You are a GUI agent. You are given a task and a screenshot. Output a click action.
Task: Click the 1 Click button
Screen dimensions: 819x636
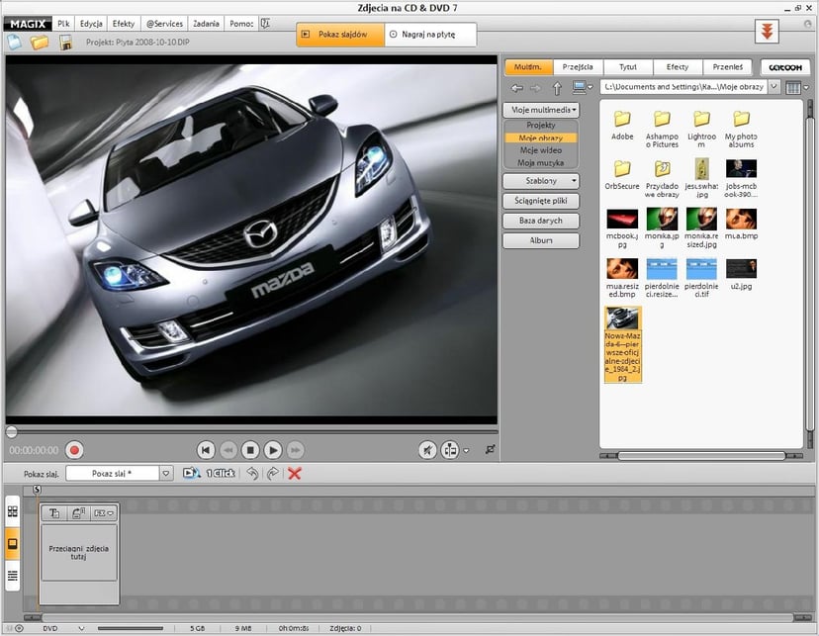click(x=221, y=473)
